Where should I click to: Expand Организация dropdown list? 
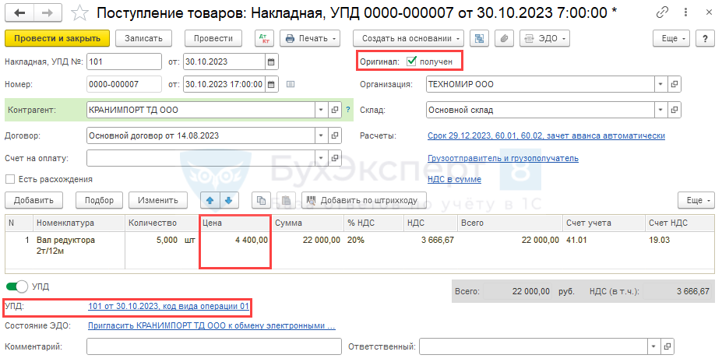click(661, 84)
